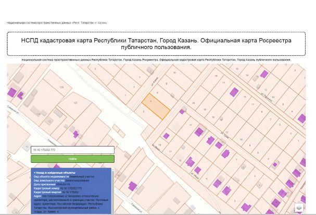Click the Вид объекта недвижимости row
The width and height of the screenshot is (316, 215).
coord(64,176)
